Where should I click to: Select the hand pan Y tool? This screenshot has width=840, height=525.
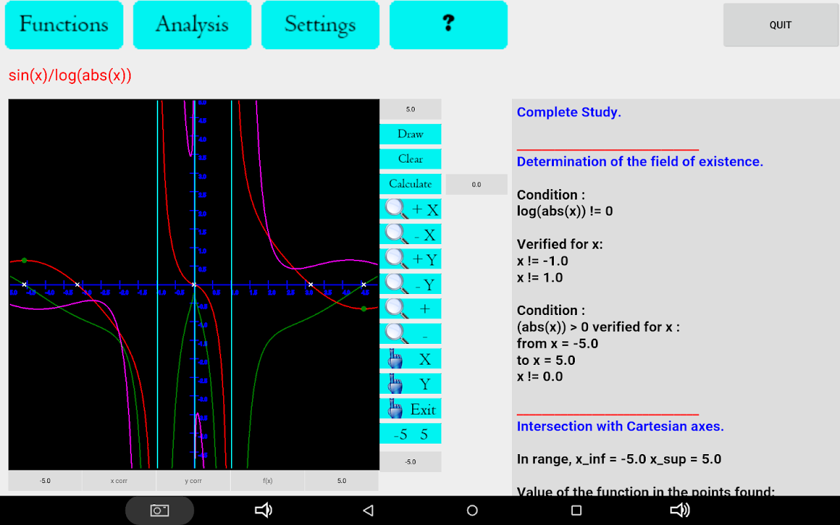coord(410,383)
